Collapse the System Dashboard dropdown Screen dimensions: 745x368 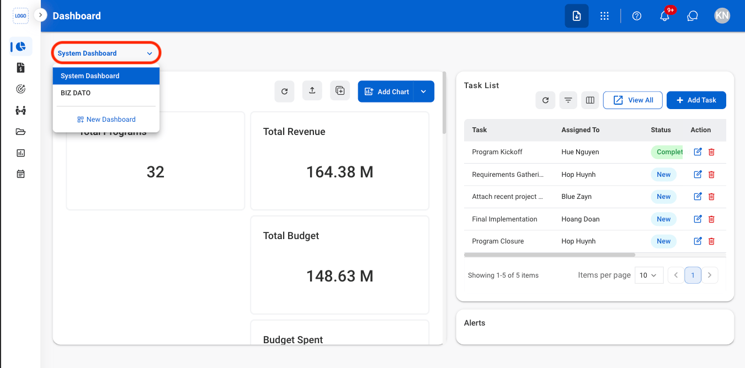click(x=106, y=53)
